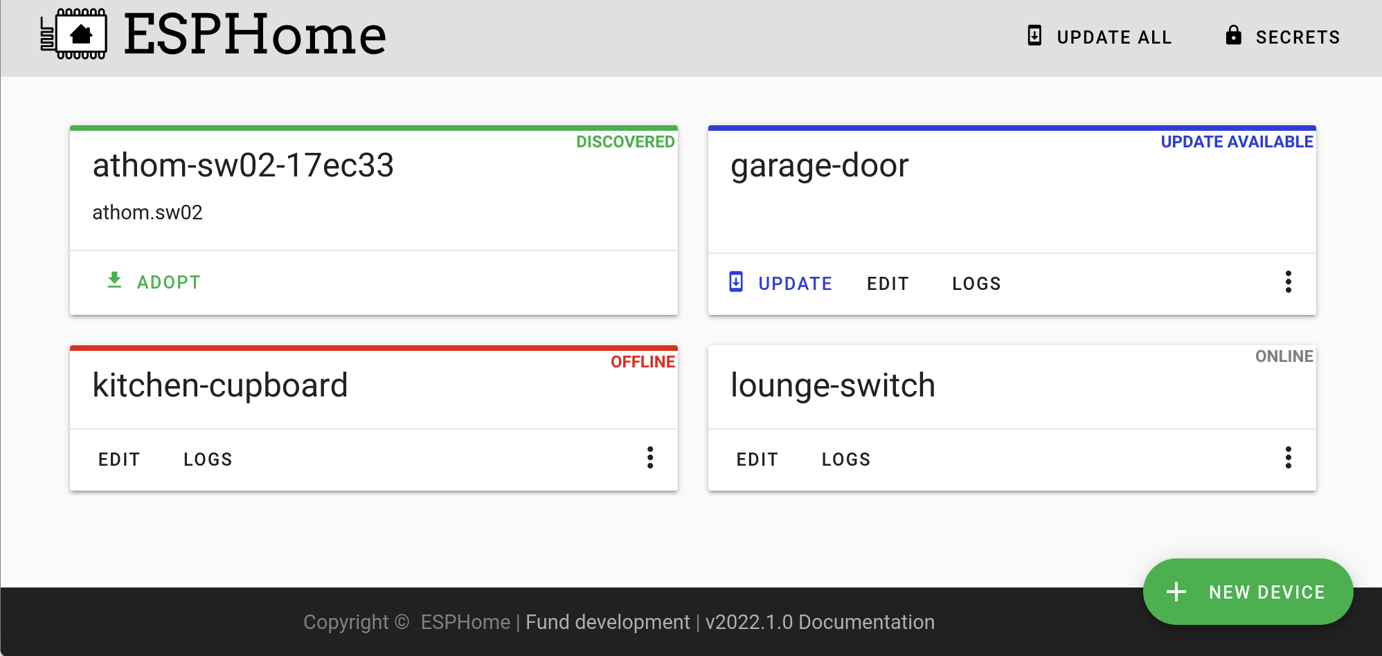
Task: Show logs for kitchen-cupboard
Action: tap(208, 459)
